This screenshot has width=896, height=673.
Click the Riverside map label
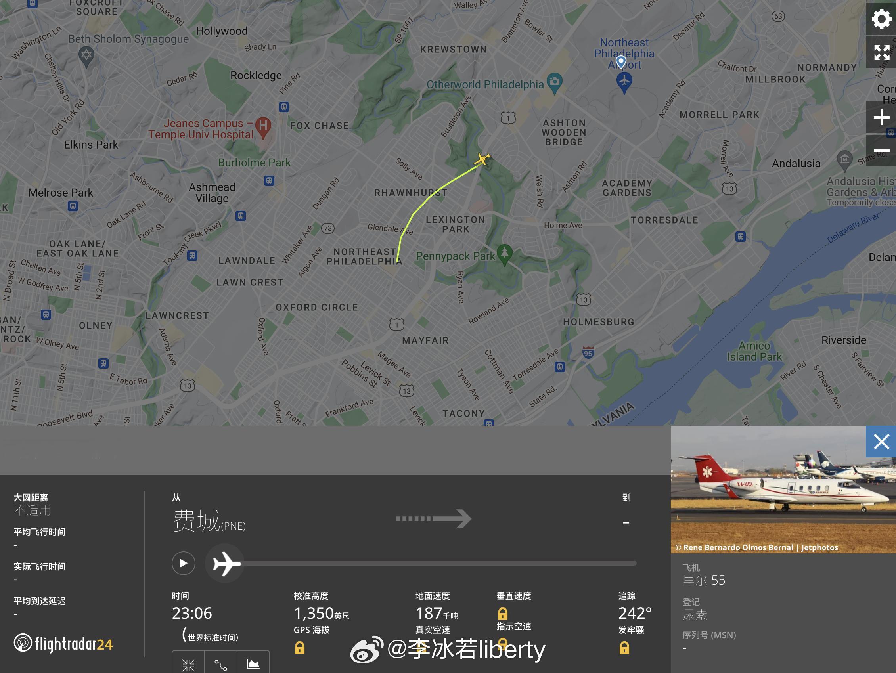pos(844,340)
